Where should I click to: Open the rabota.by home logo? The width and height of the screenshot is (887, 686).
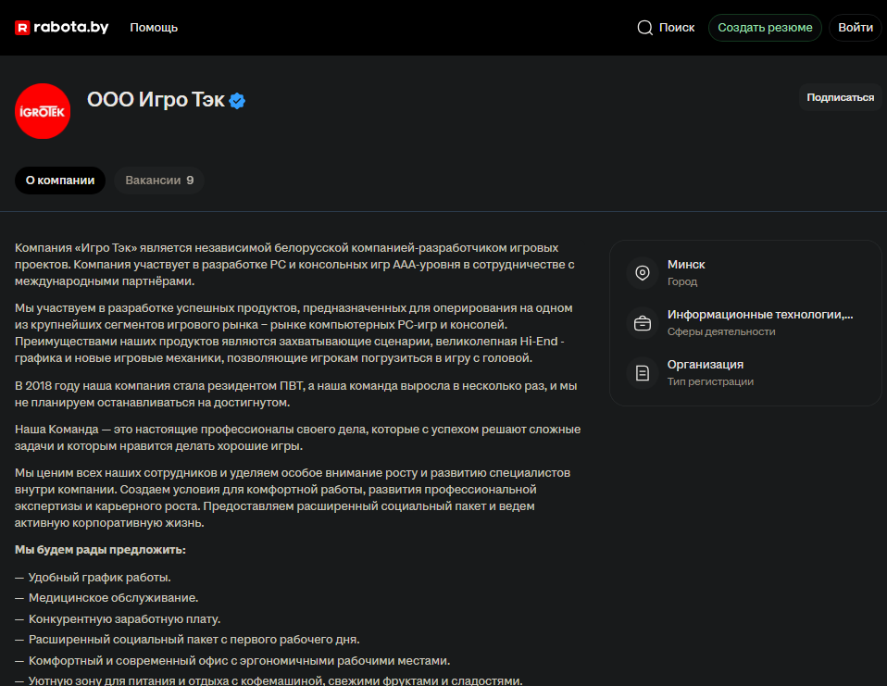61,27
